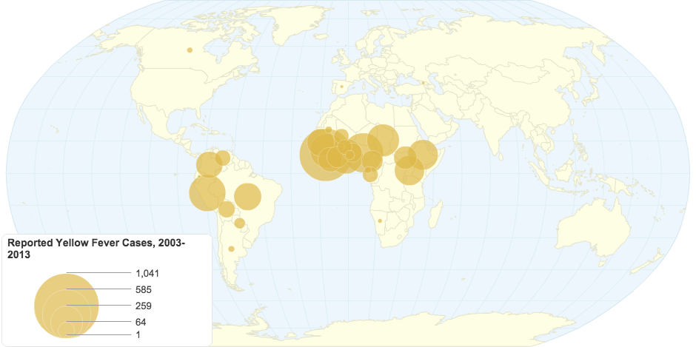Click the Venezuela bubble

(x=223, y=158)
